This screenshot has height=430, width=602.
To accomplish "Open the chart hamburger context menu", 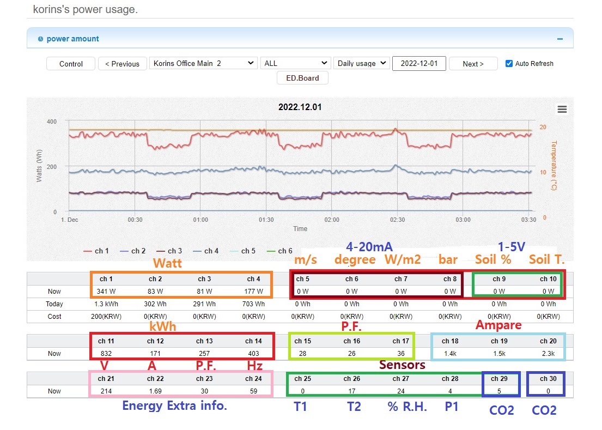I will pos(562,110).
